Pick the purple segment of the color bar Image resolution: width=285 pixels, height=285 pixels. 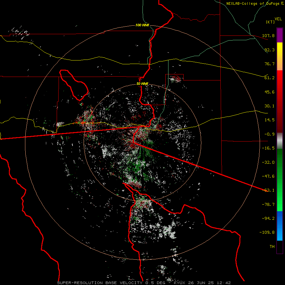(280, 35)
